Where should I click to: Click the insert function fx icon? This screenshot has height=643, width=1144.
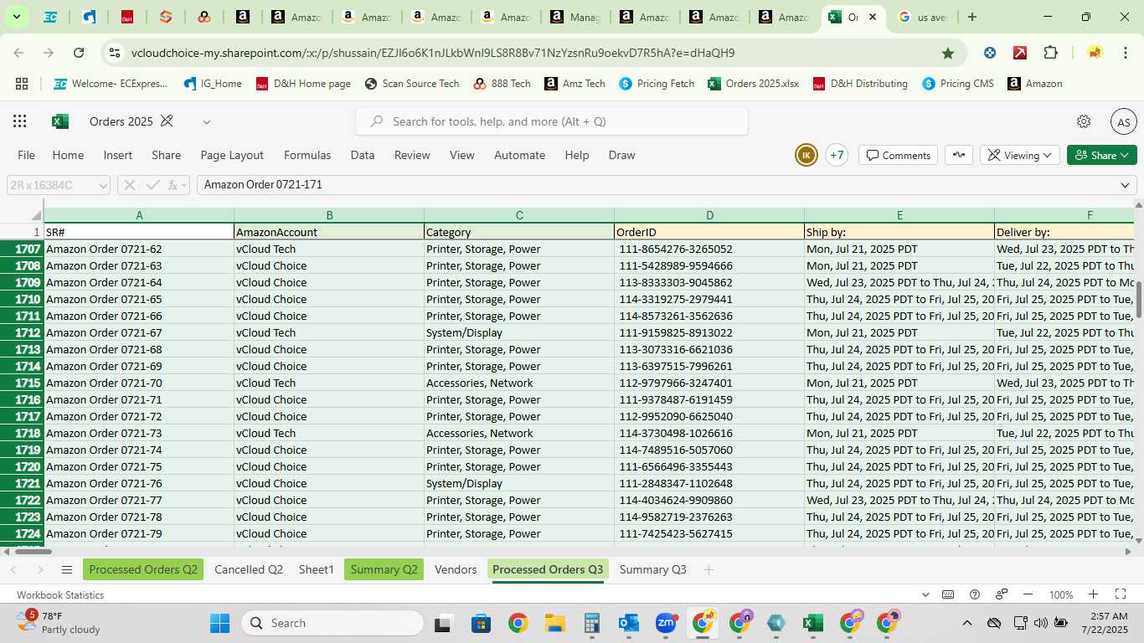click(174, 185)
